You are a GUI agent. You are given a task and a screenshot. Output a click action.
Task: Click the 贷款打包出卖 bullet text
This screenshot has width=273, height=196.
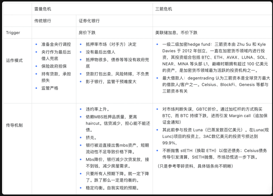[x=117, y=74]
